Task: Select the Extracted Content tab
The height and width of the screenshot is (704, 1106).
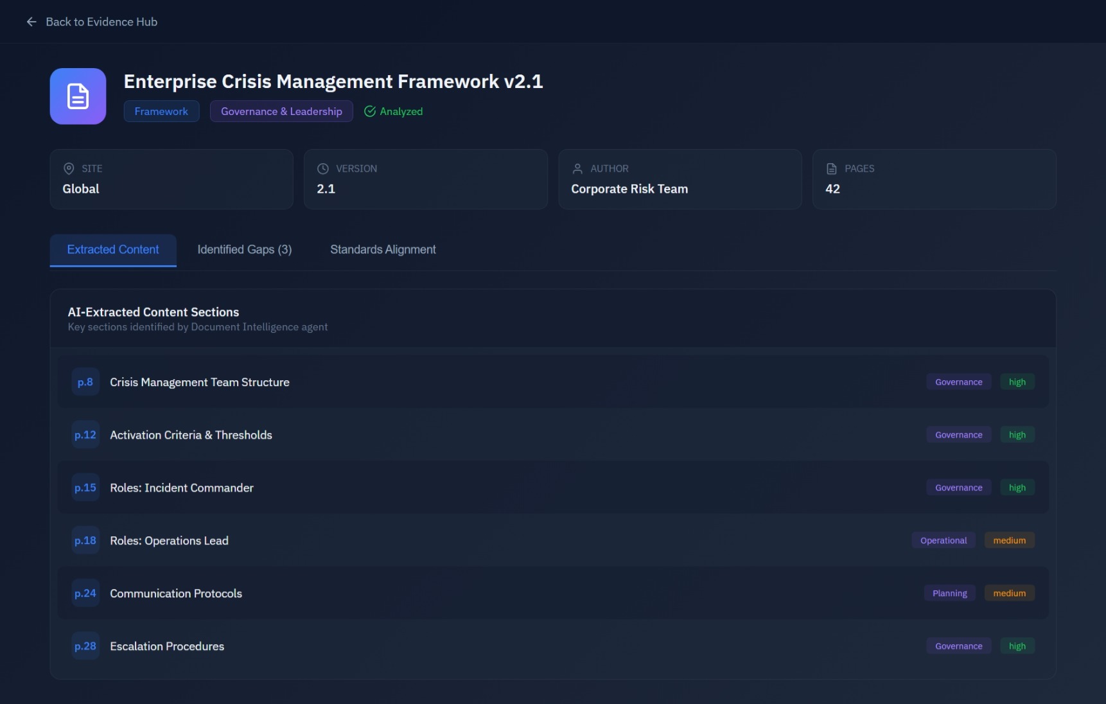Action: point(113,250)
